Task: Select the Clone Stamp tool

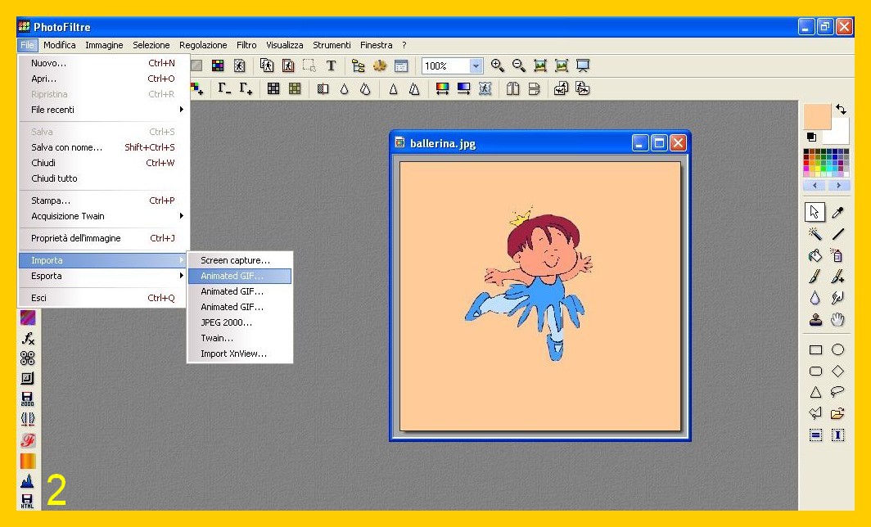Action: 815,320
